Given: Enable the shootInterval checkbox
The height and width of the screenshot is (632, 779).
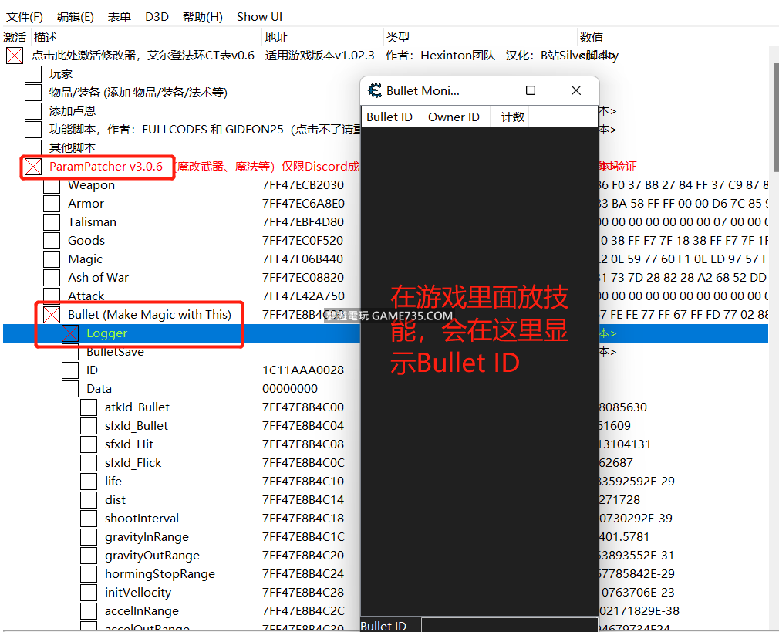Looking at the screenshot, I should click(89, 518).
